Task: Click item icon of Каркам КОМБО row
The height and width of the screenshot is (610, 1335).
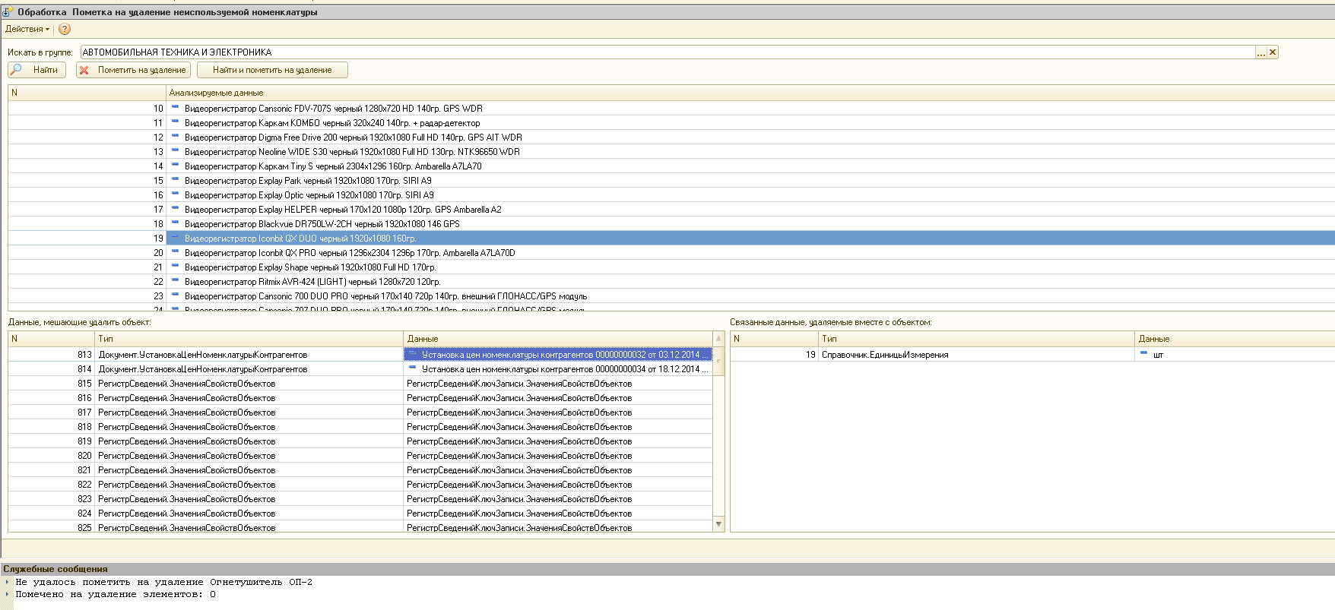Action: 175,122
